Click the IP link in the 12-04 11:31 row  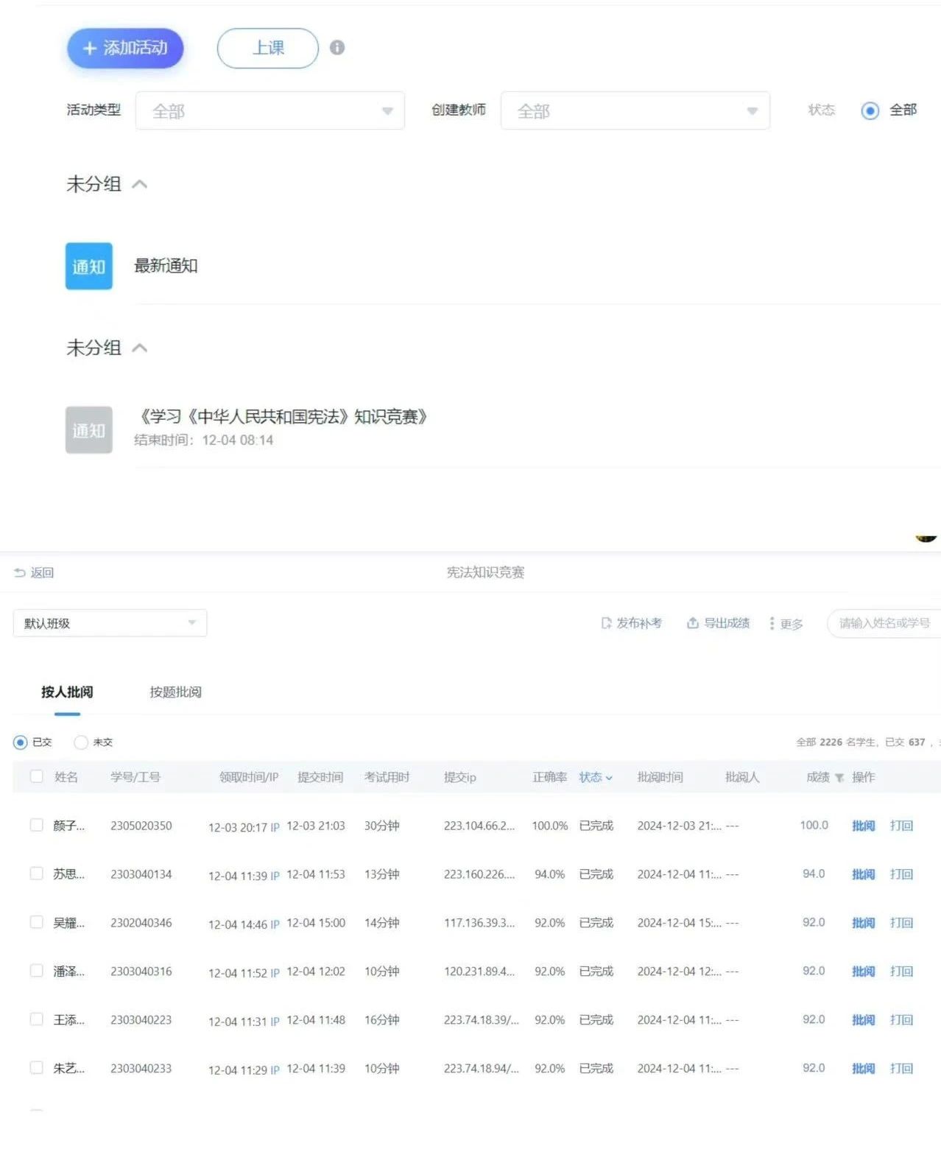[x=275, y=1022]
